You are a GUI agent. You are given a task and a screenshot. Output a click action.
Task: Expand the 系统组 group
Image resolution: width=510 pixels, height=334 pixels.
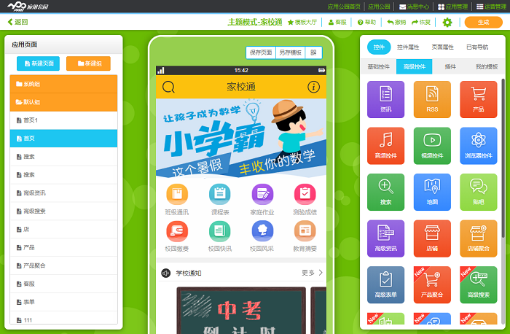point(63,84)
